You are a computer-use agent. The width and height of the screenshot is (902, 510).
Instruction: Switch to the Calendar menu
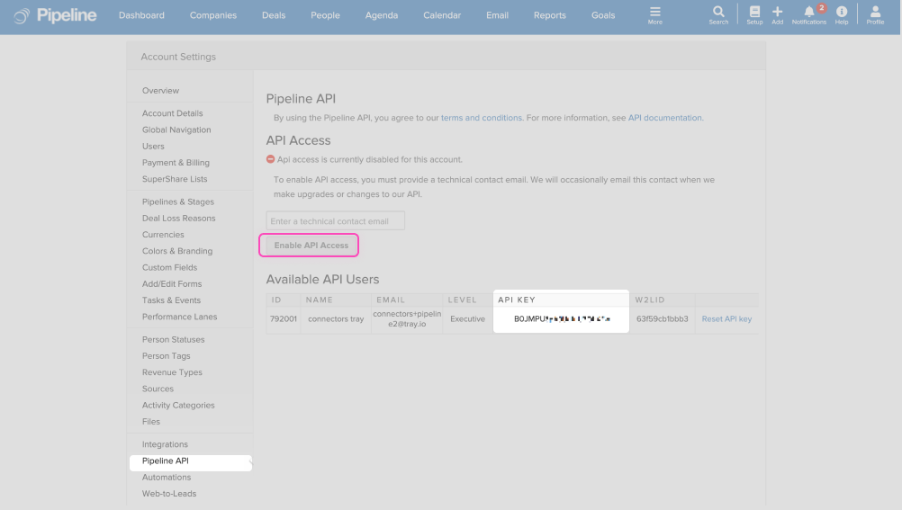(442, 15)
